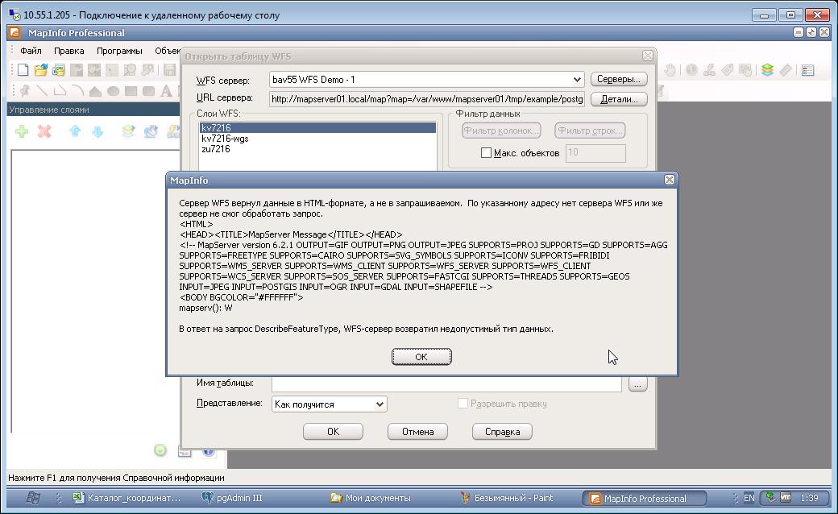
Task: Select kv7216 in the Слои WFS list
Action: [317, 128]
